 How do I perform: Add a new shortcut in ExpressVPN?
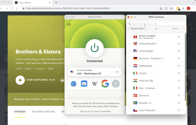coord(116,84)
